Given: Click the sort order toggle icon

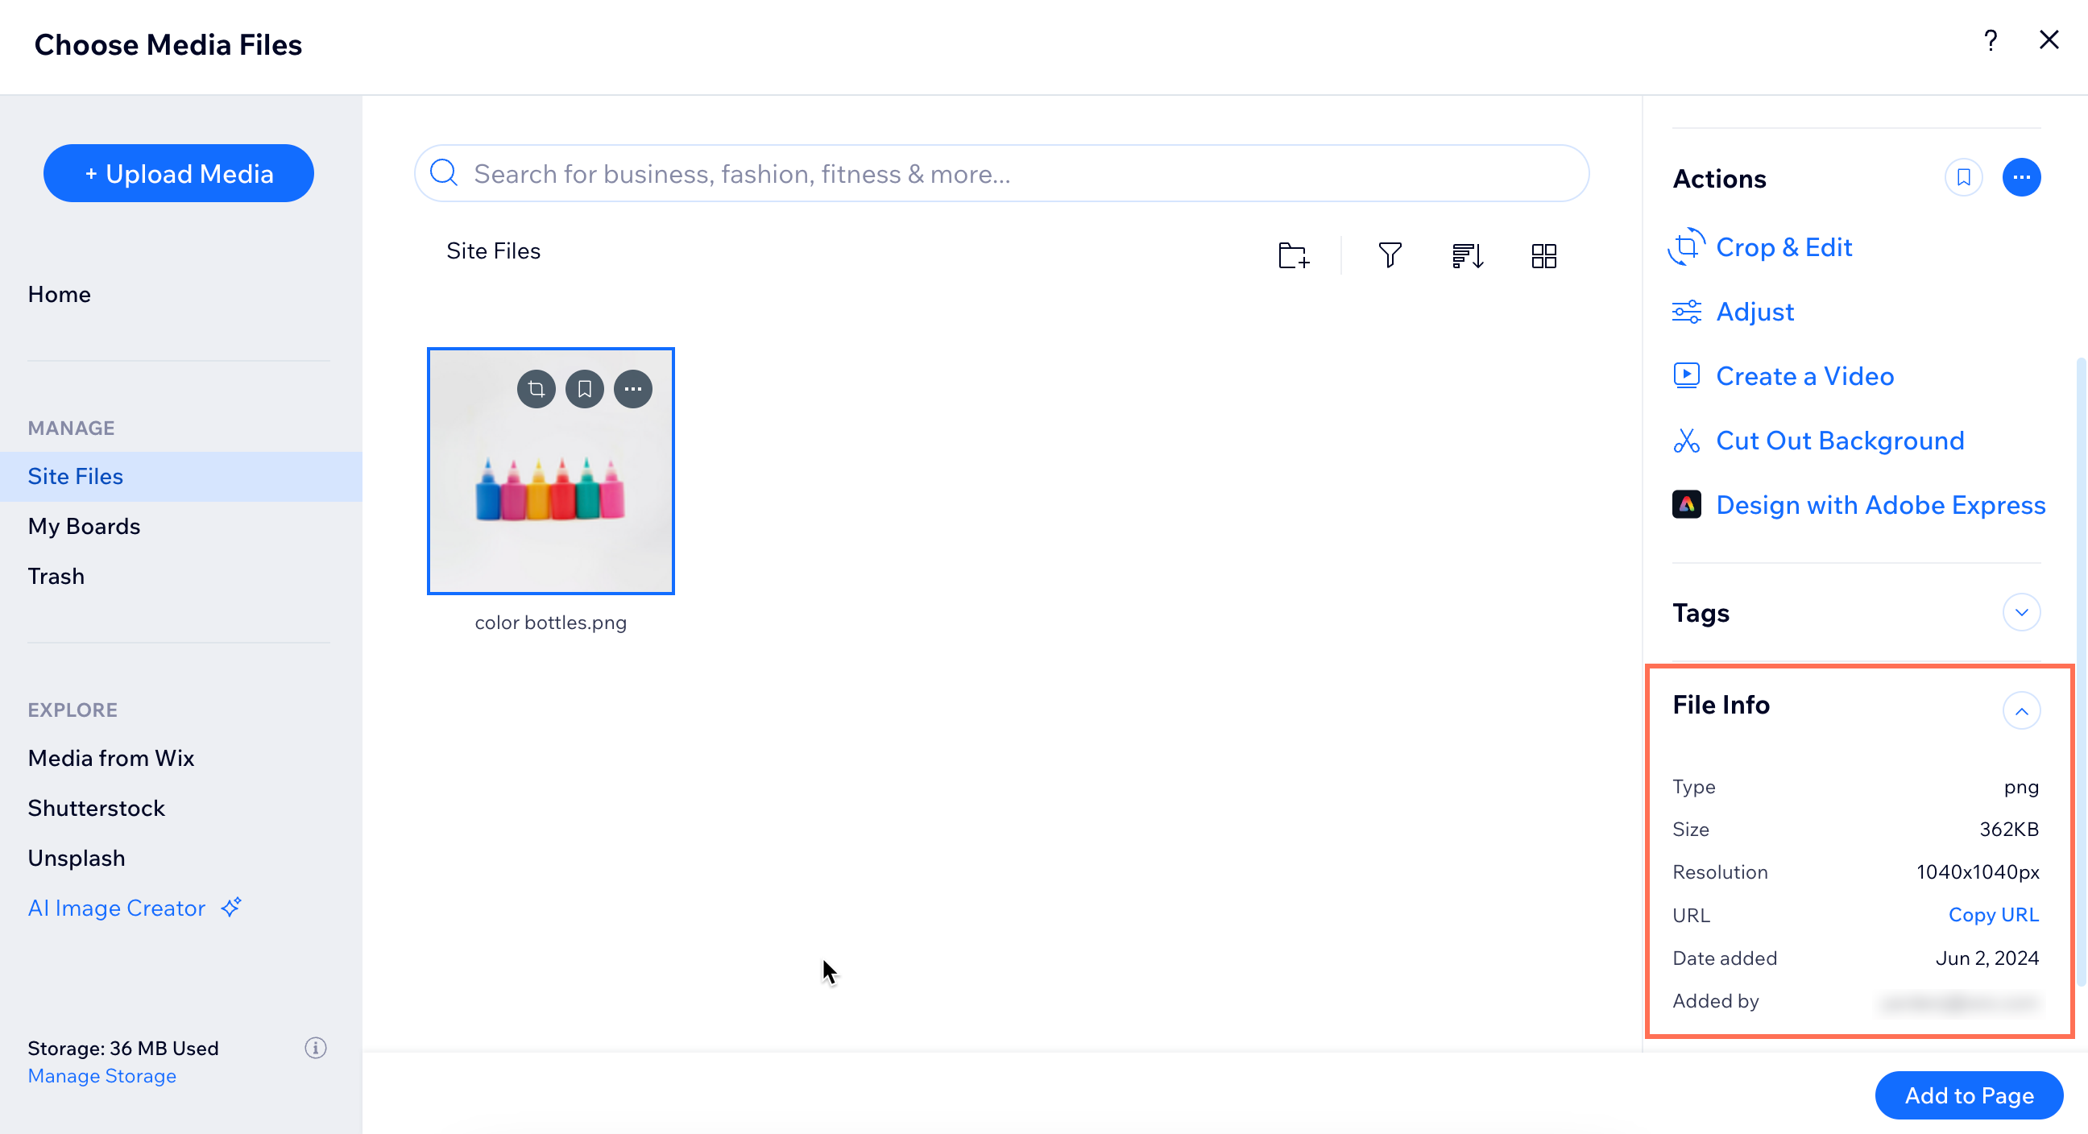Looking at the screenshot, I should [x=1466, y=255].
